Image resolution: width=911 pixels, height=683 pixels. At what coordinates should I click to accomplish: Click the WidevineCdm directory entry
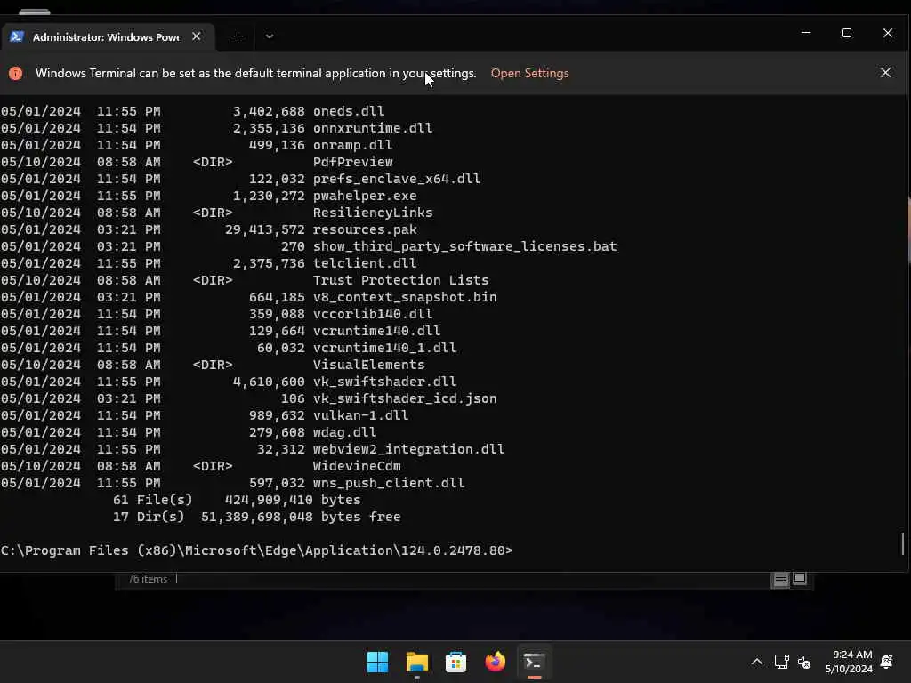(357, 466)
